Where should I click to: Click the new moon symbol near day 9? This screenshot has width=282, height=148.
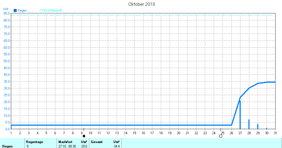tap(84, 136)
